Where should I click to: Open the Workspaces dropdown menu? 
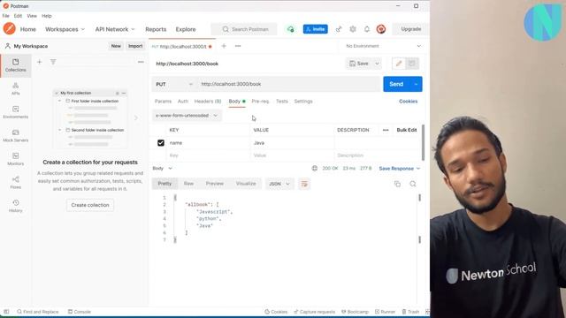(65, 29)
